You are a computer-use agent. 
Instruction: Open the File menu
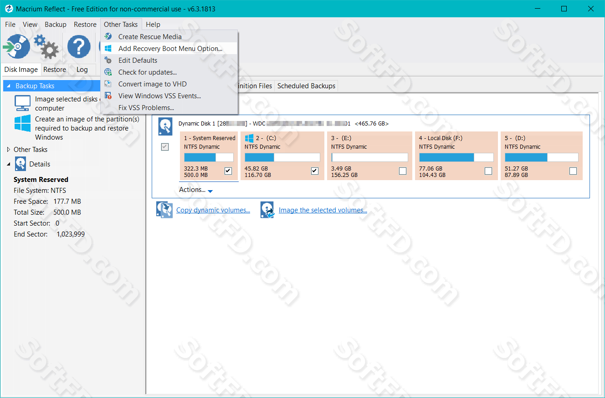coord(10,25)
